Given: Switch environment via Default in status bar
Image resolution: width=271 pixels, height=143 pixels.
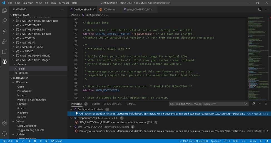Looking at the screenshot, I should coord(57,141).
